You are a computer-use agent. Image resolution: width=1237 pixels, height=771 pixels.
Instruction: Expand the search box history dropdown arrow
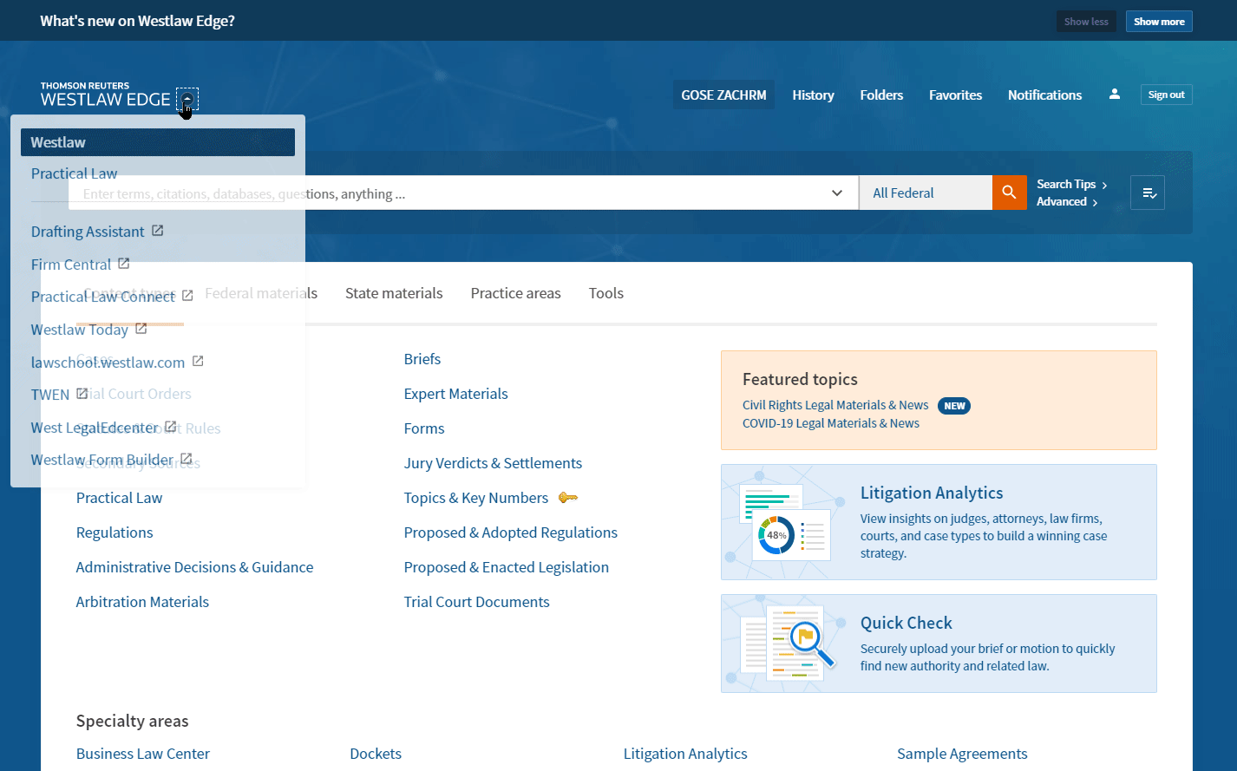tap(837, 193)
